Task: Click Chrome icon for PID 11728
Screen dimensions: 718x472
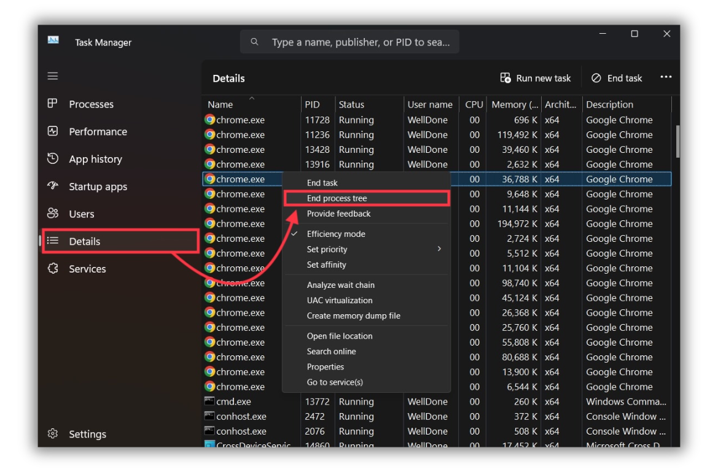Action: pos(209,120)
